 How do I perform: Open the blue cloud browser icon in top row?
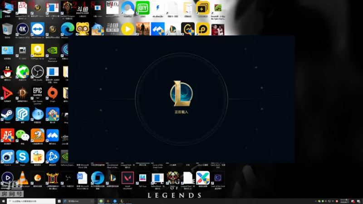point(128,9)
